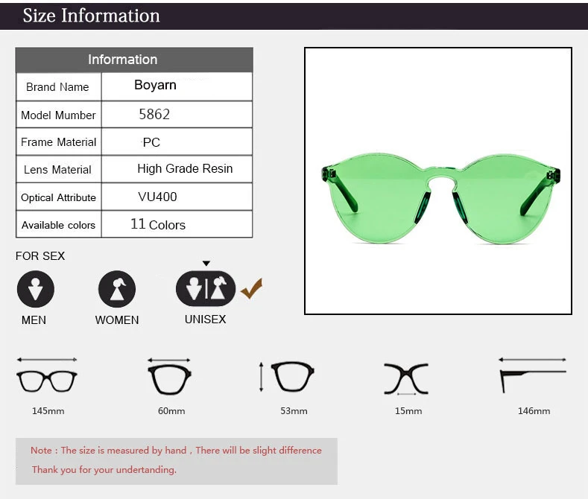Click the 15mm measurement

pos(408,411)
